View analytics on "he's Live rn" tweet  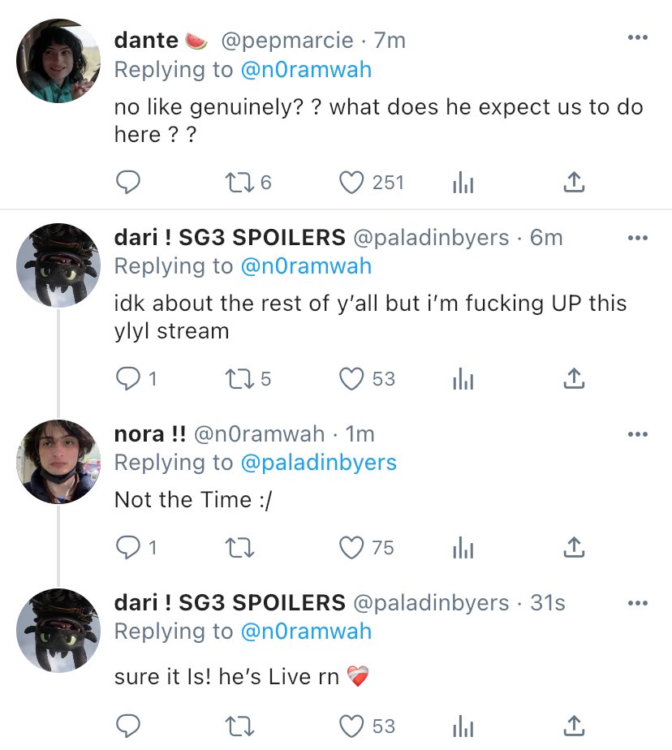pos(463,726)
